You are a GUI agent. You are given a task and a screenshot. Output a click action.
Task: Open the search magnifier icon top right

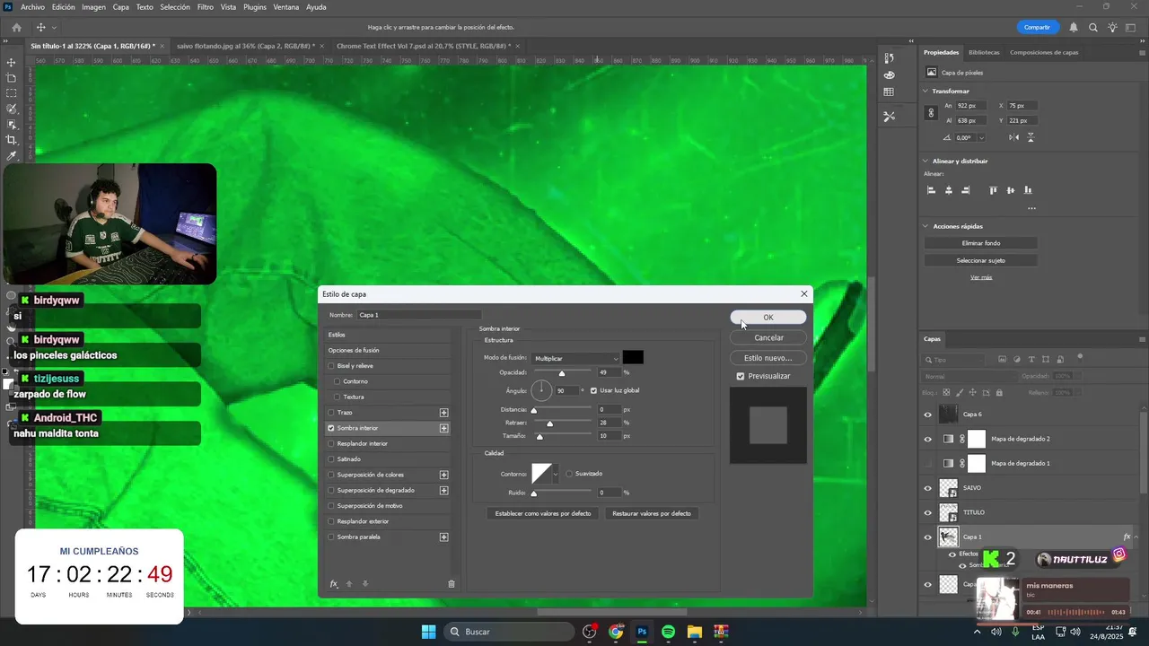click(x=1093, y=27)
